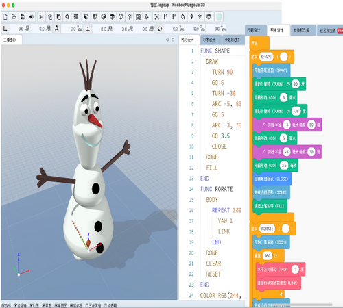Screen dimensions: 343x308
Task: Click the rotation arrow icon in second row
Action: (x=160, y=29)
